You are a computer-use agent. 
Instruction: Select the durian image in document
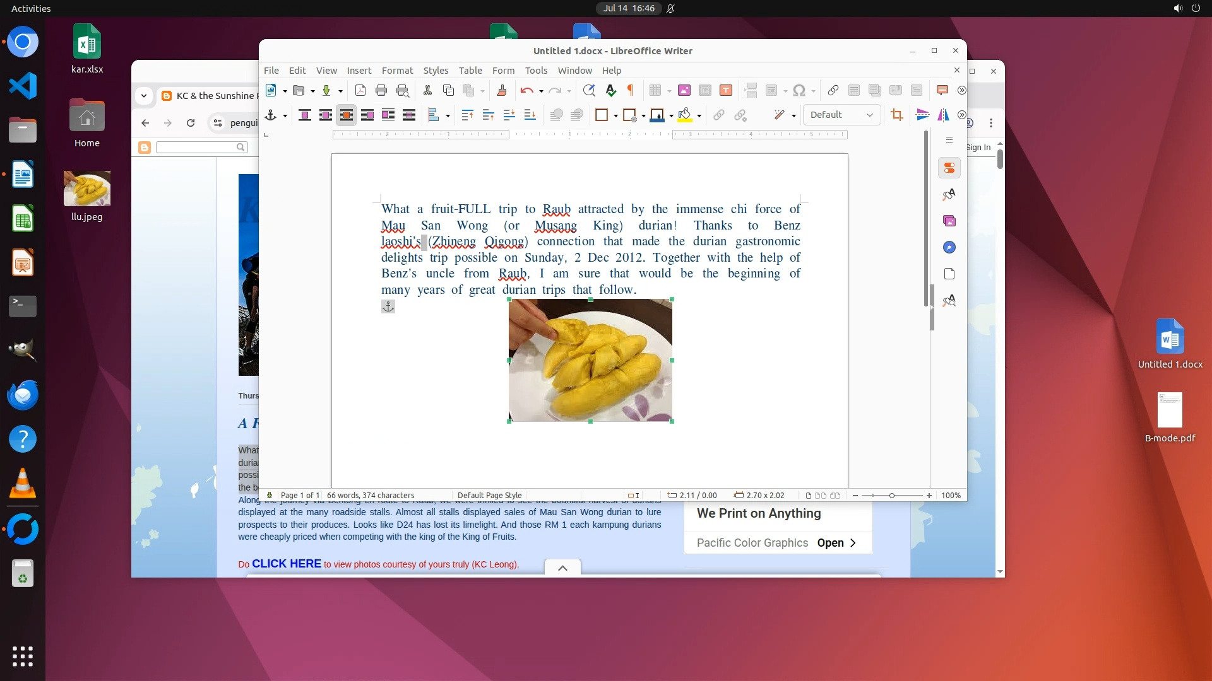pyautogui.click(x=590, y=360)
